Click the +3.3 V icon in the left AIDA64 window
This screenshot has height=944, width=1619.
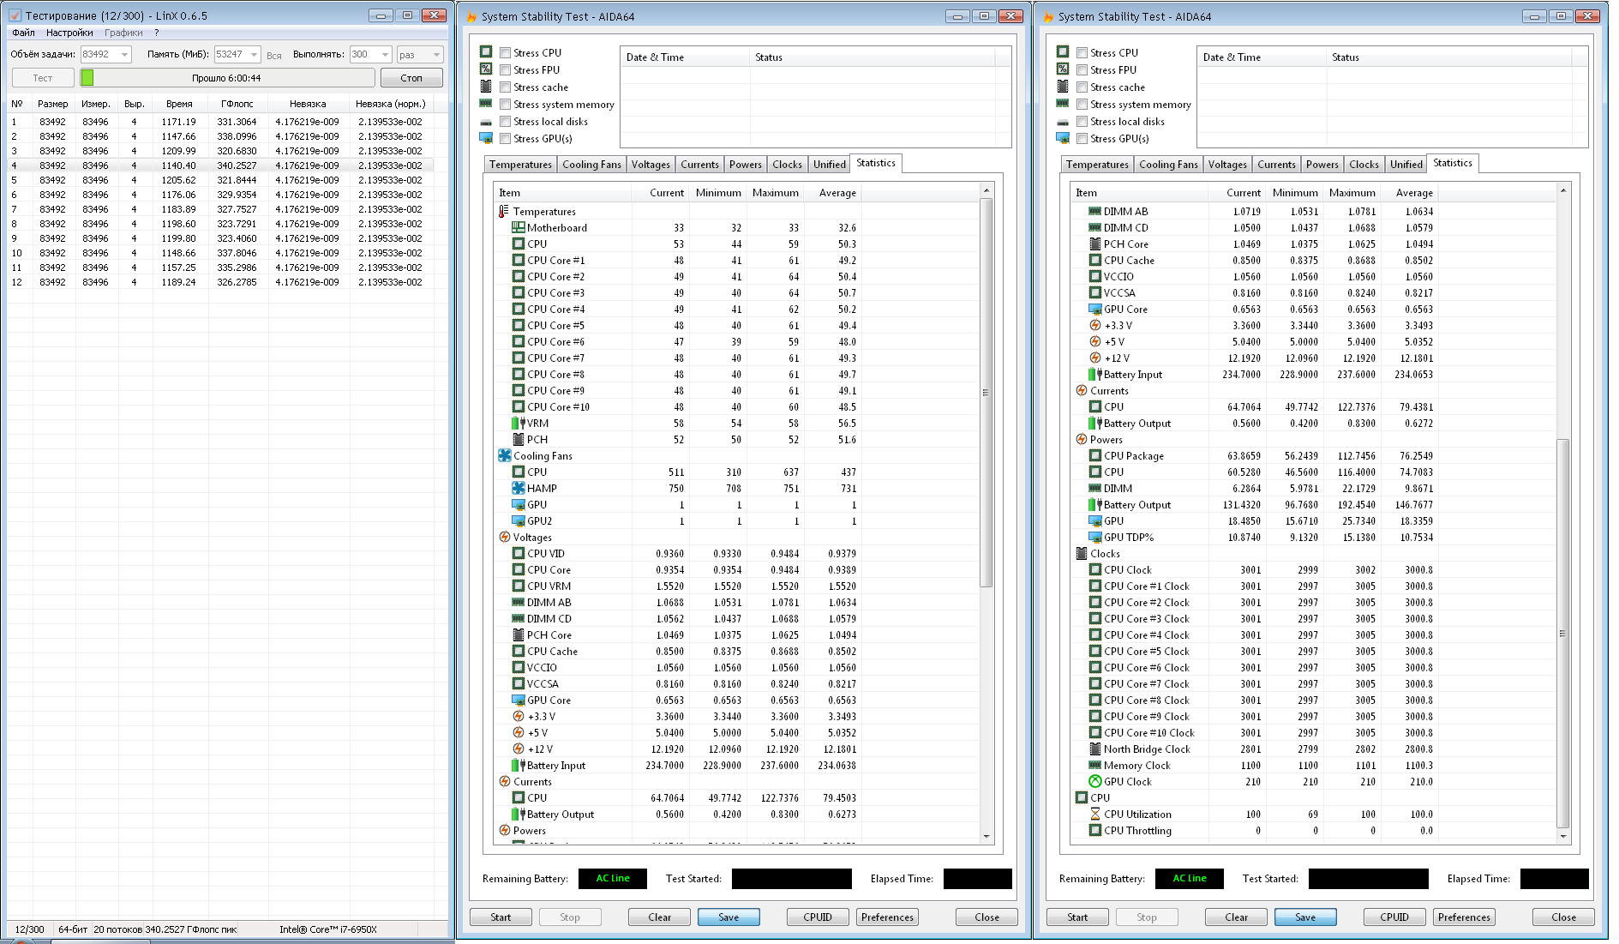[x=519, y=717]
